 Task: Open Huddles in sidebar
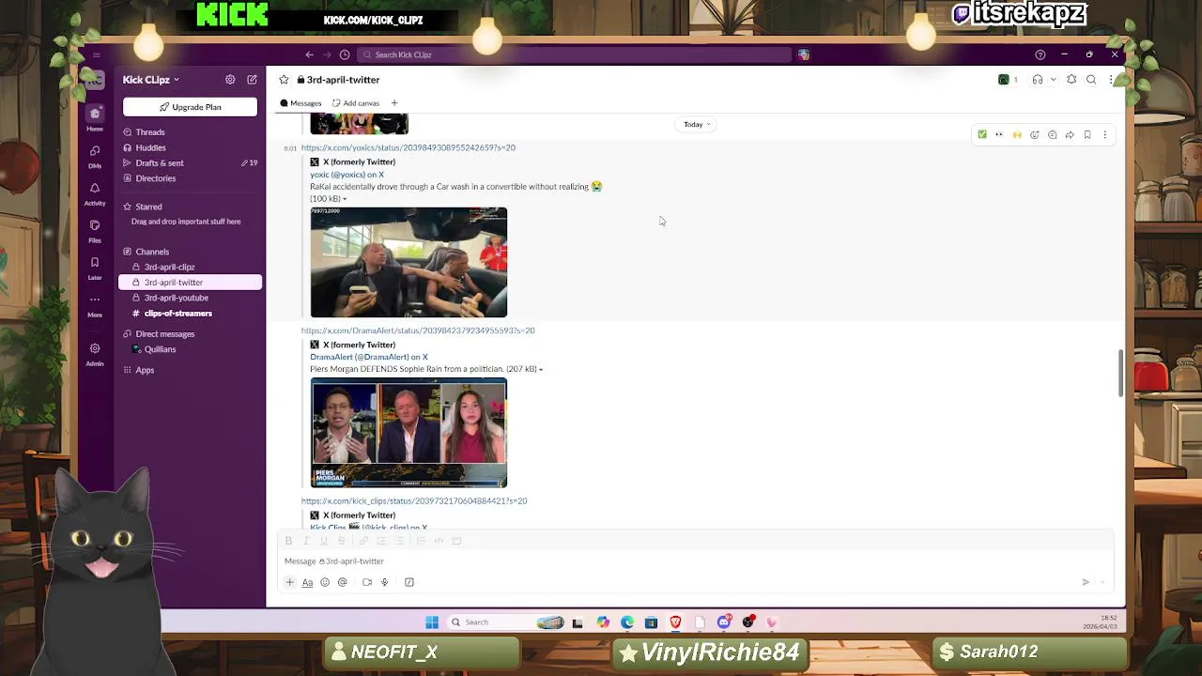click(151, 147)
